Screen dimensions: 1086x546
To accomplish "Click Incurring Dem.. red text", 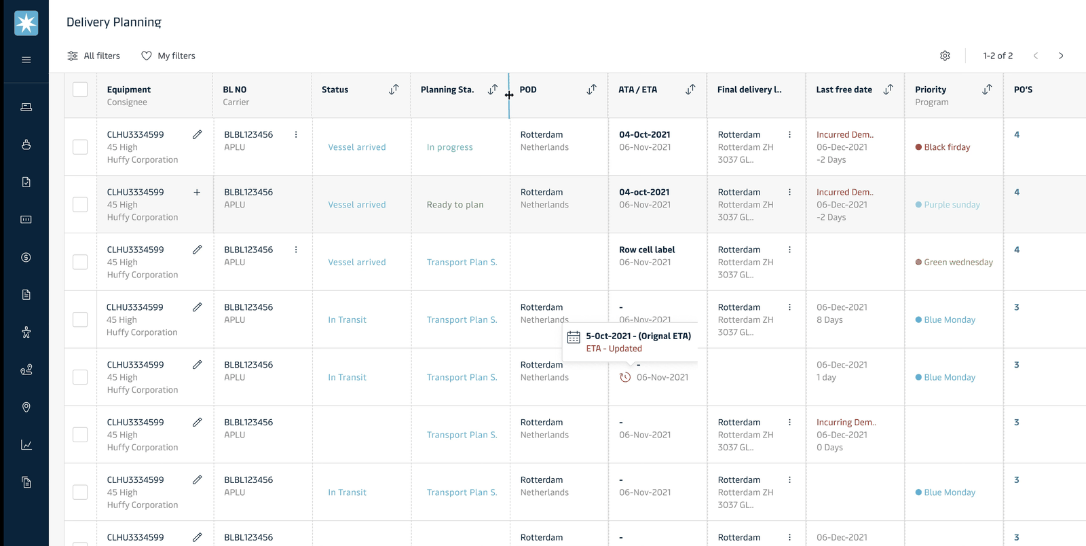I will coord(846,423).
